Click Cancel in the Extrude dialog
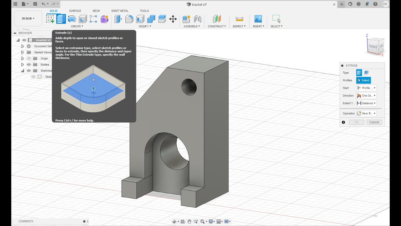The width and height of the screenshot is (401, 226). click(x=374, y=122)
